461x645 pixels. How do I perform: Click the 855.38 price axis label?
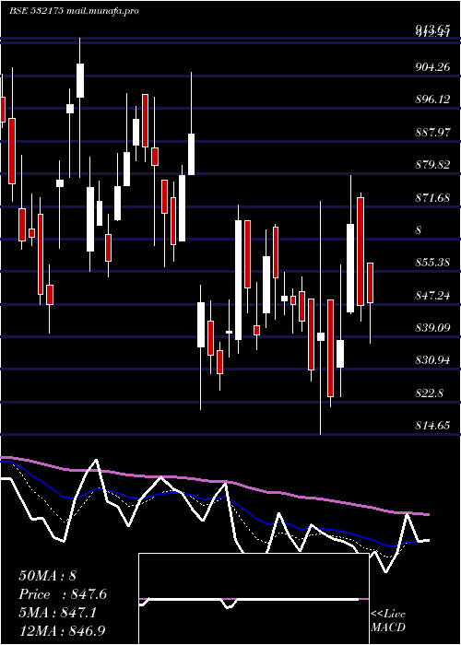point(432,262)
